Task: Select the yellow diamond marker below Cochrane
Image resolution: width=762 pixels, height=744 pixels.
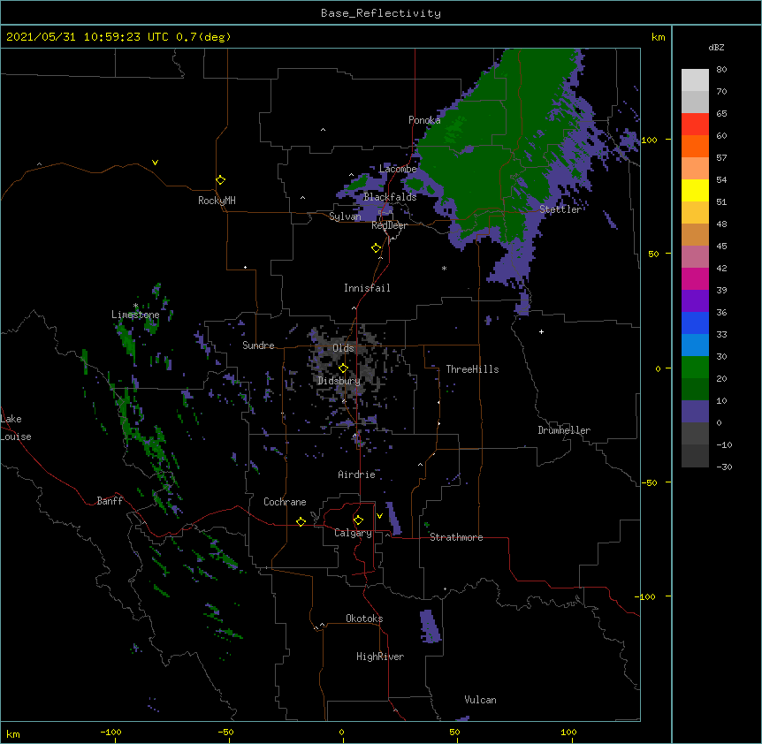Action: 301,521
